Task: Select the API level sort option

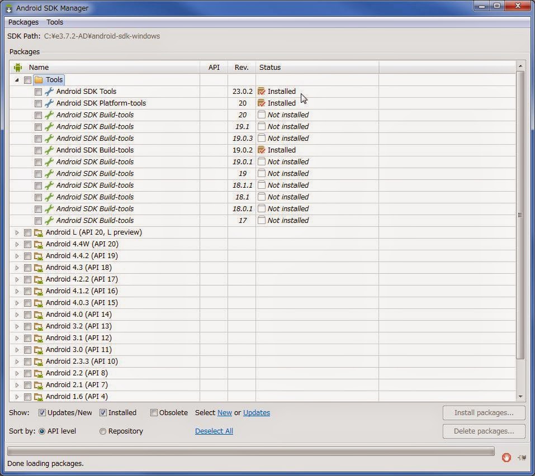Action: coord(42,431)
